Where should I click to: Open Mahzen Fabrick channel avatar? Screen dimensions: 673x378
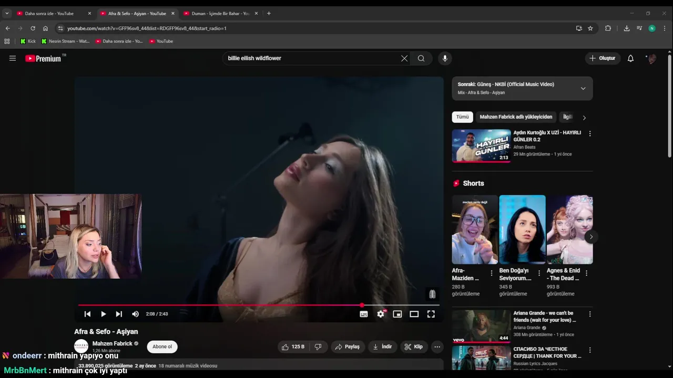tap(81, 346)
